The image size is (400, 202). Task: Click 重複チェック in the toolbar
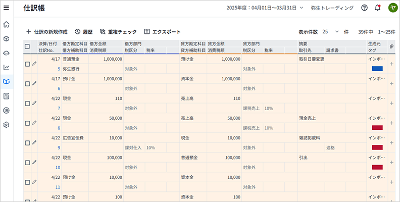[x=118, y=31]
